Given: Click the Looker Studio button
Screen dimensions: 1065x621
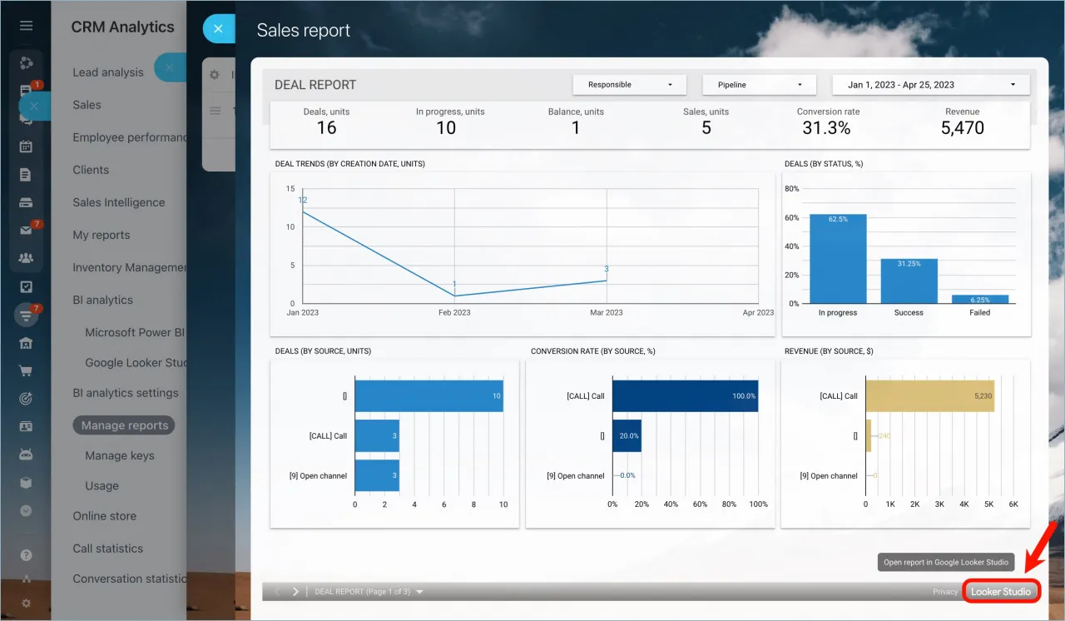Looking at the screenshot, I should 1001,592.
